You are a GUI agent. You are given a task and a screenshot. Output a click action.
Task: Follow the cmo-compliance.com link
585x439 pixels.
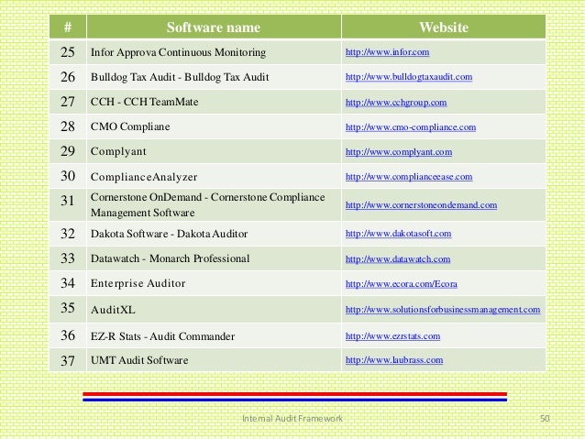[x=411, y=127]
